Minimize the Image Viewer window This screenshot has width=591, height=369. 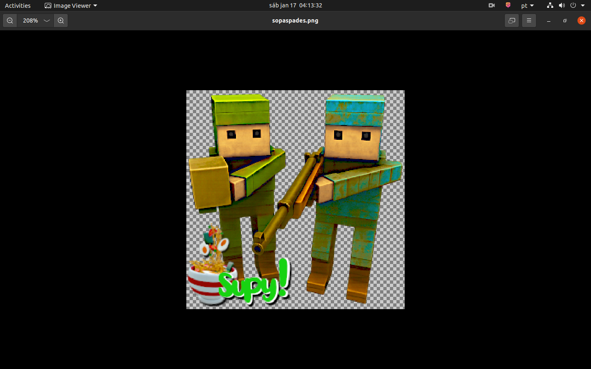[x=548, y=20]
